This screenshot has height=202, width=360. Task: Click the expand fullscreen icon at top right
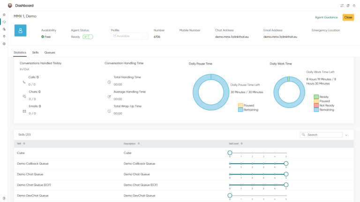[x=342, y=6]
